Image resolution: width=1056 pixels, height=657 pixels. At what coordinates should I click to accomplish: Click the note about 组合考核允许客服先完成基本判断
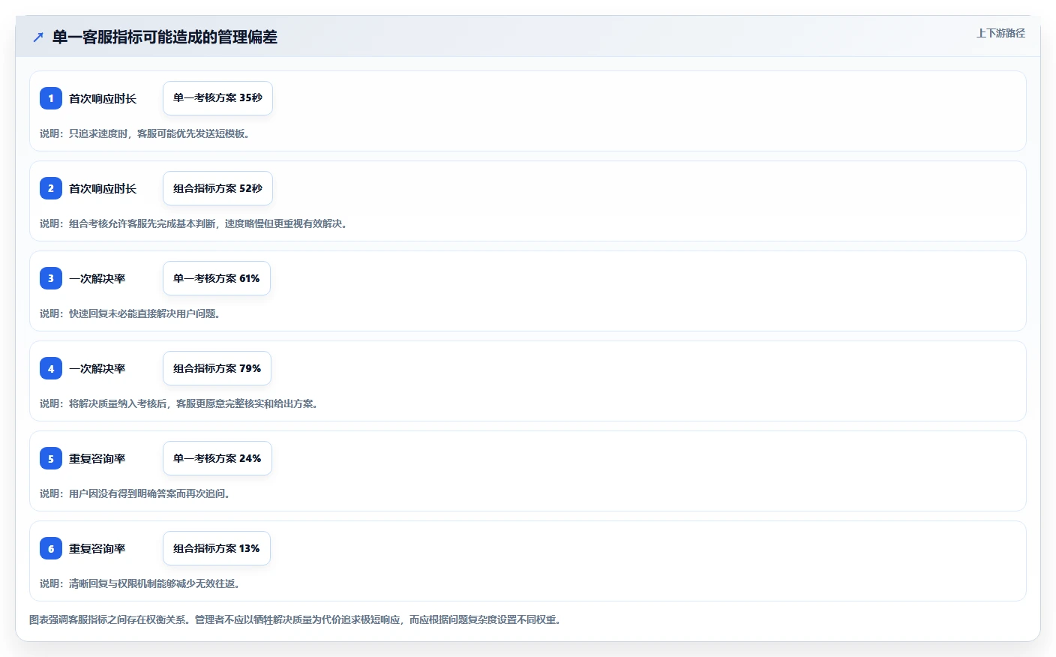point(193,223)
